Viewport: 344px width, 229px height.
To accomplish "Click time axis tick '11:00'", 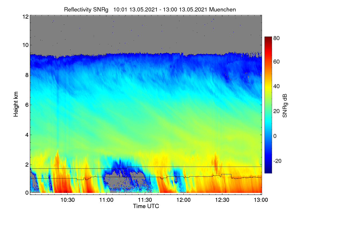I will 106,200.
